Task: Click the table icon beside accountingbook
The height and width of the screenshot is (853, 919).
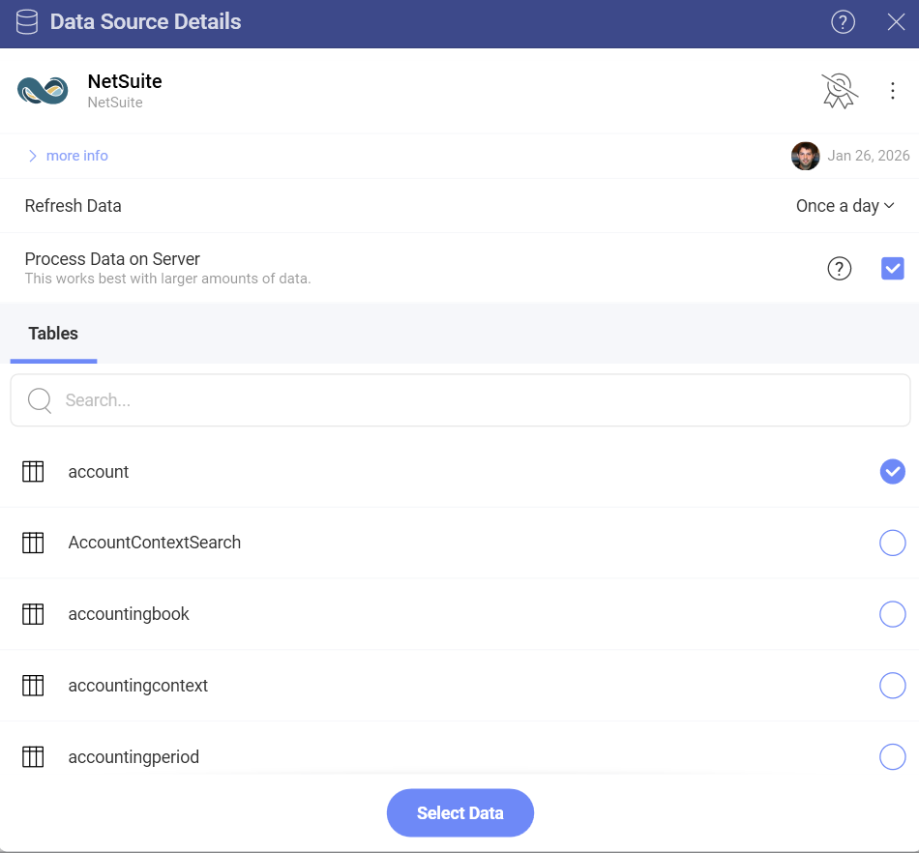Action: point(33,614)
